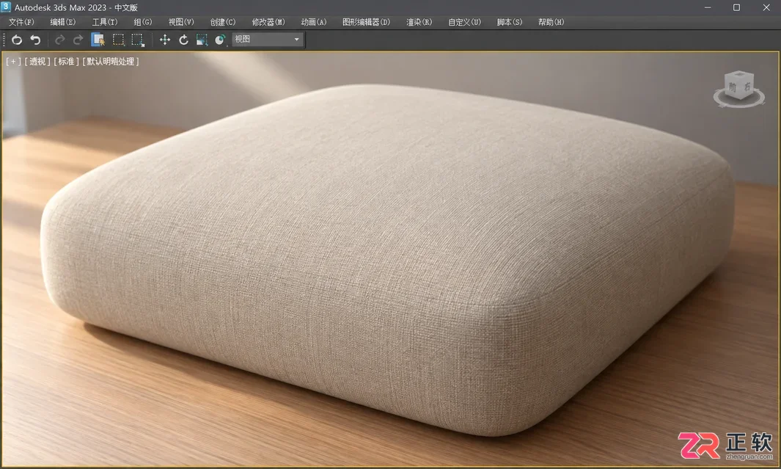
Task: Activate the Select and Place tool
Action: pyautogui.click(x=220, y=40)
